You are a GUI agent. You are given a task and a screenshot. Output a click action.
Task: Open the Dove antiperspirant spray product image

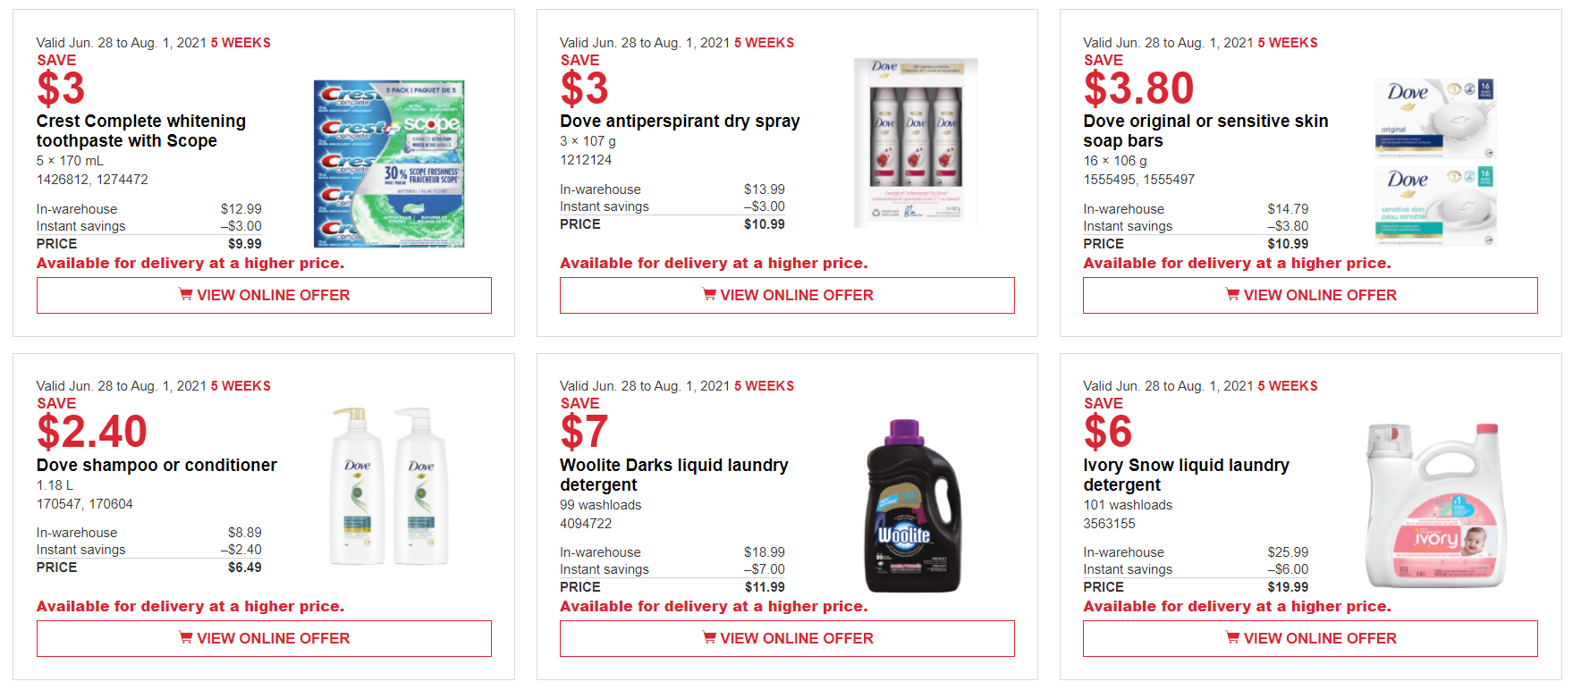coord(916,141)
